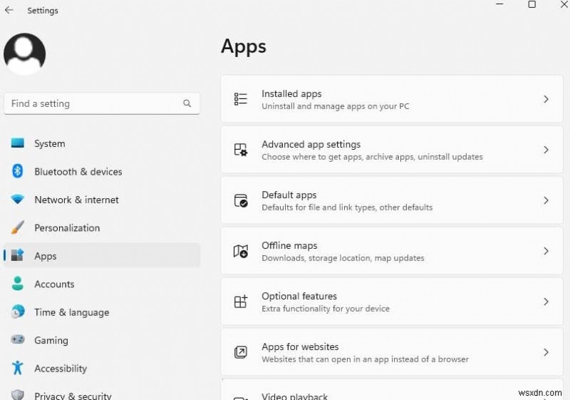
Task: Navigate back using the back arrow
Action: [9, 11]
